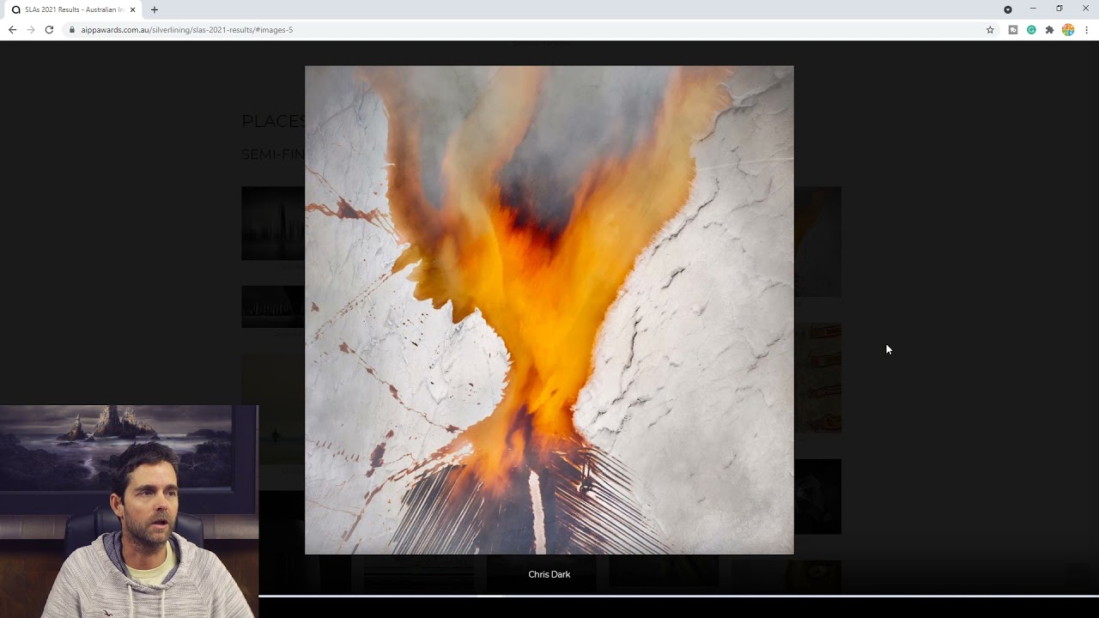Open the gray extension icon beside the star
The image size is (1099, 618).
[x=1013, y=29]
